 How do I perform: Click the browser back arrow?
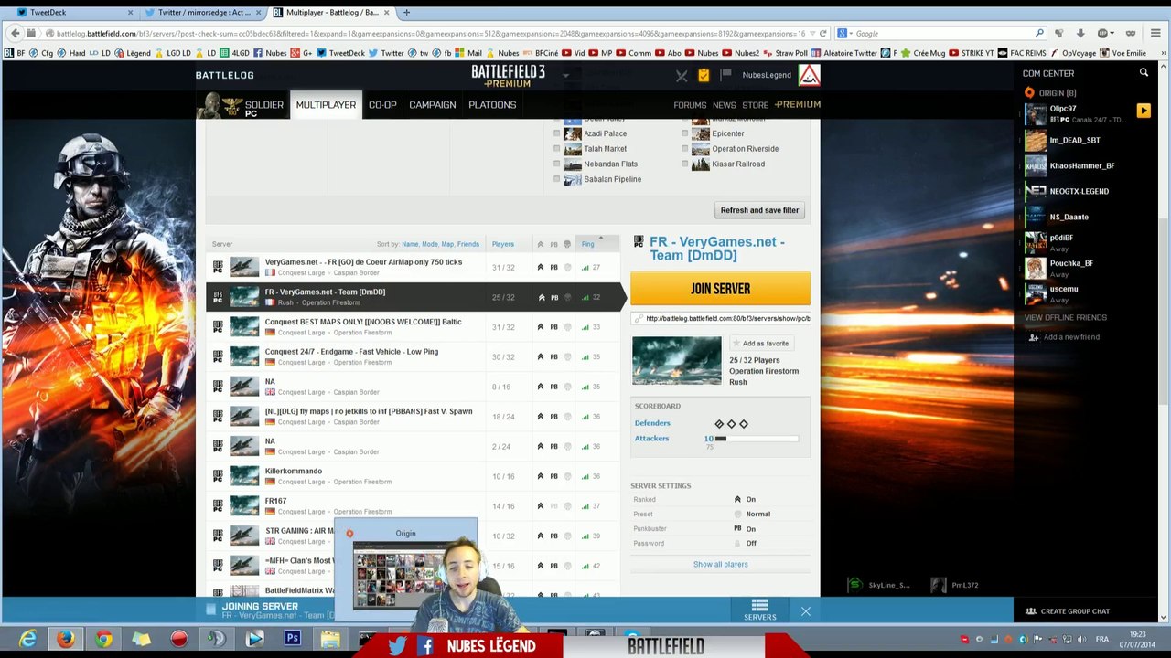point(15,34)
